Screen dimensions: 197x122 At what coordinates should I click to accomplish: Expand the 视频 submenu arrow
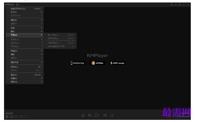pos(42,28)
